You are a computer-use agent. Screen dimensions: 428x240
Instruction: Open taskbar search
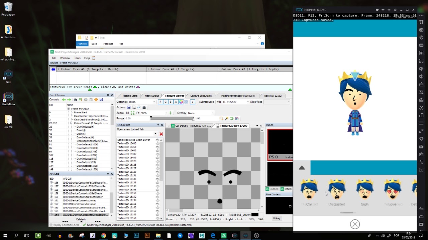coord(16,235)
